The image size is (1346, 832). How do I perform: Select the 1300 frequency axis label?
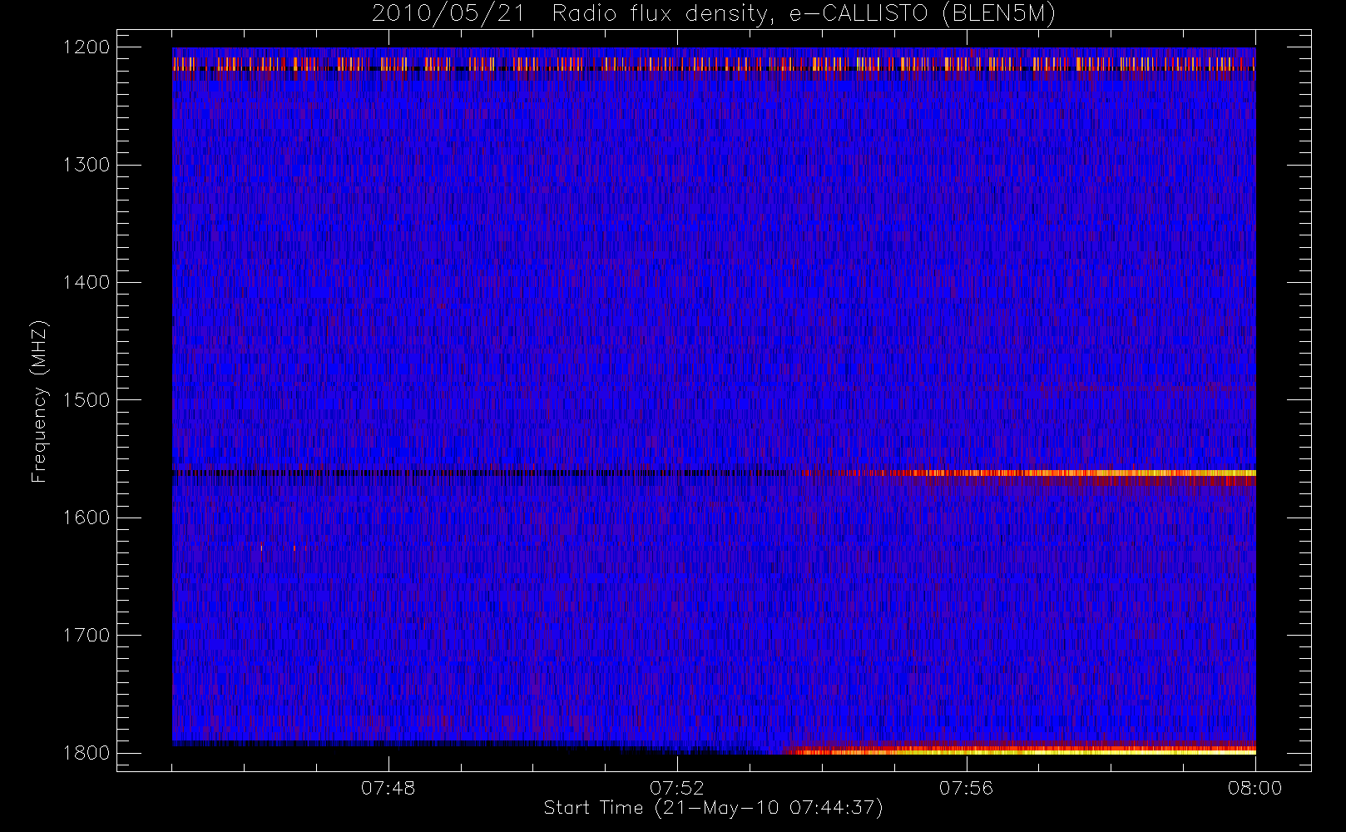pyautogui.click(x=87, y=165)
